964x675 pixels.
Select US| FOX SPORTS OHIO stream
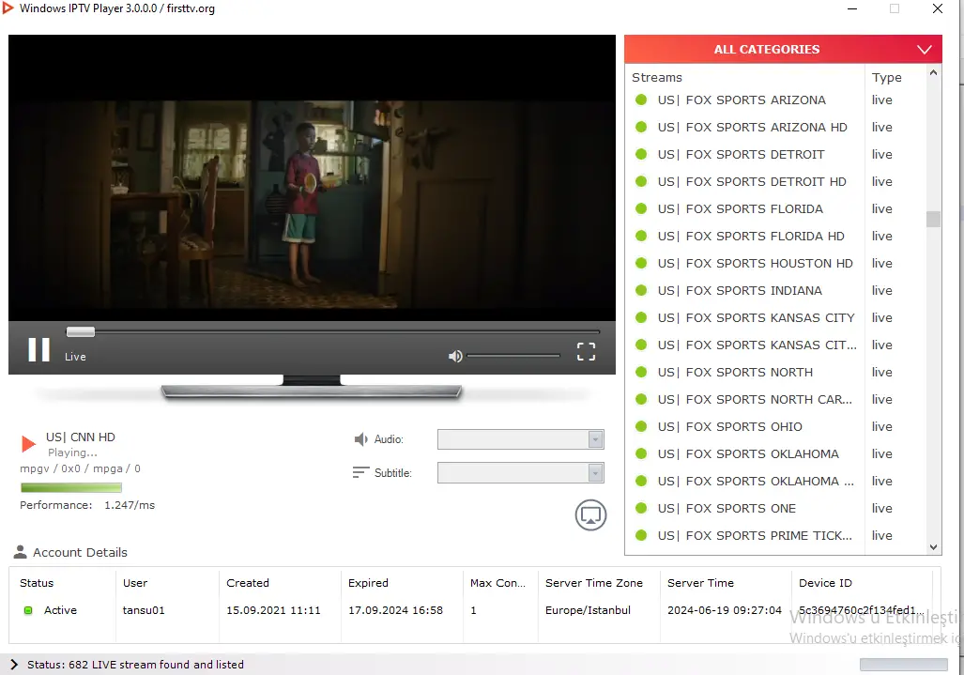point(729,426)
